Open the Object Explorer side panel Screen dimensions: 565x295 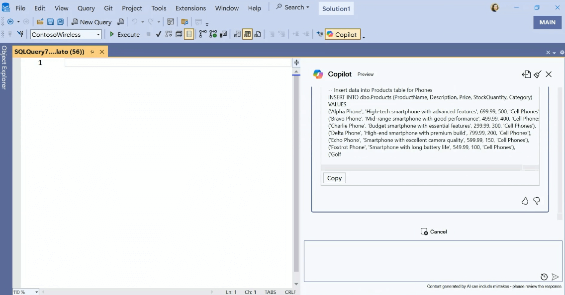click(x=4, y=67)
